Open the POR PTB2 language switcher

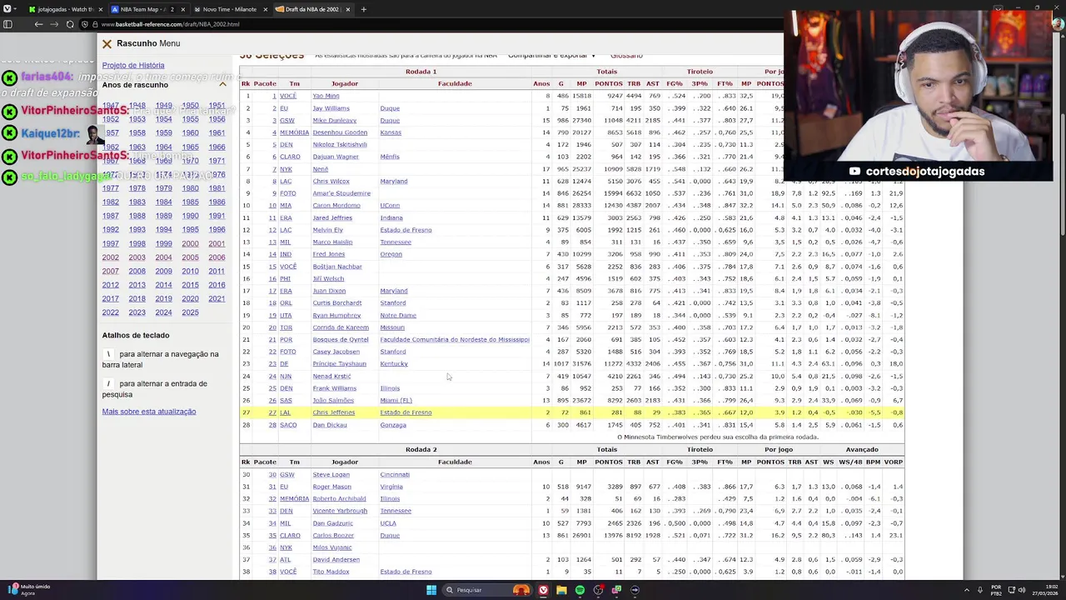click(x=996, y=590)
